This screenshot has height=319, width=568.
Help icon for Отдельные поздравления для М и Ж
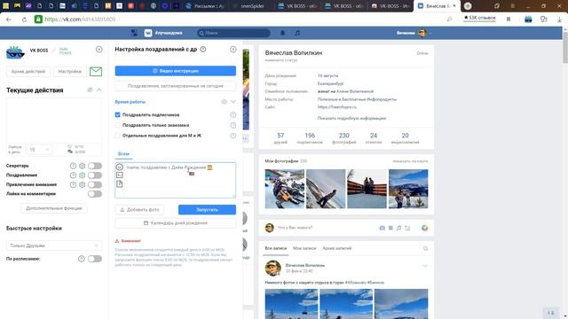(x=233, y=136)
